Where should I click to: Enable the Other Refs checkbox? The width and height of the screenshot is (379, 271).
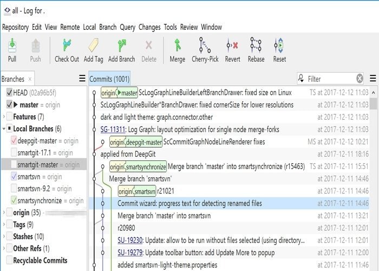coord(9,248)
